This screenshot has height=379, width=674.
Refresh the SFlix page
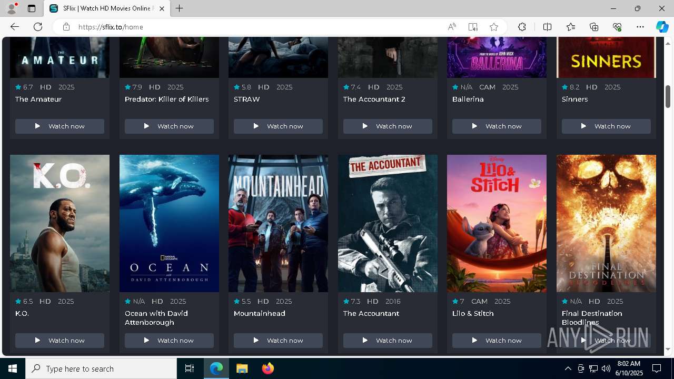38,27
